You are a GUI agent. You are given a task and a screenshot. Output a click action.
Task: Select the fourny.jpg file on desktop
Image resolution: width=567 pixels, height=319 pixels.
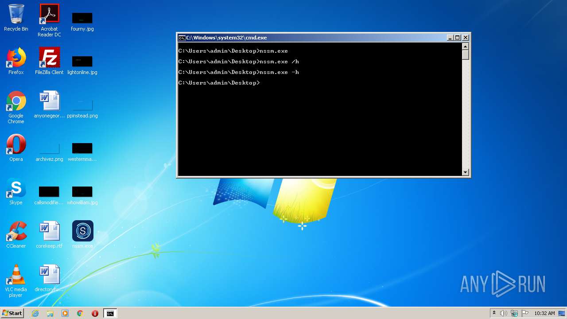click(82, 21)
